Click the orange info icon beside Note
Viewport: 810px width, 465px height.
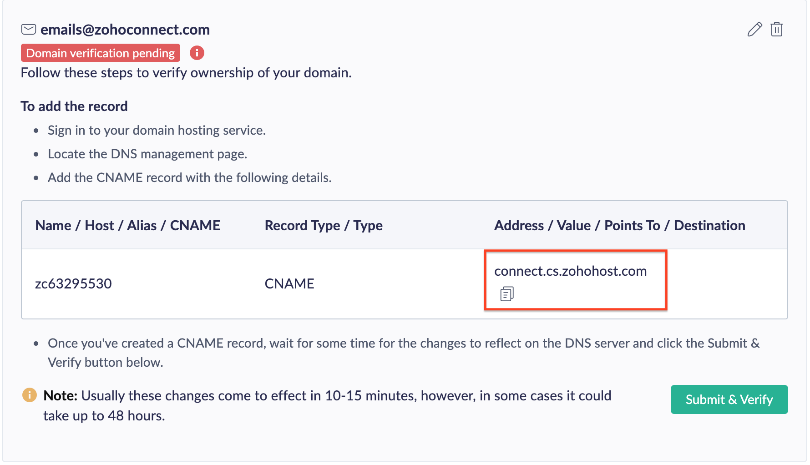(30, 395)
